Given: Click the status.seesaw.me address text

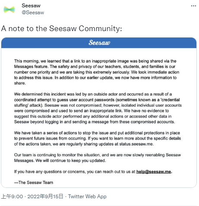Looking at the screenshot, I should (x=136, y=144).
